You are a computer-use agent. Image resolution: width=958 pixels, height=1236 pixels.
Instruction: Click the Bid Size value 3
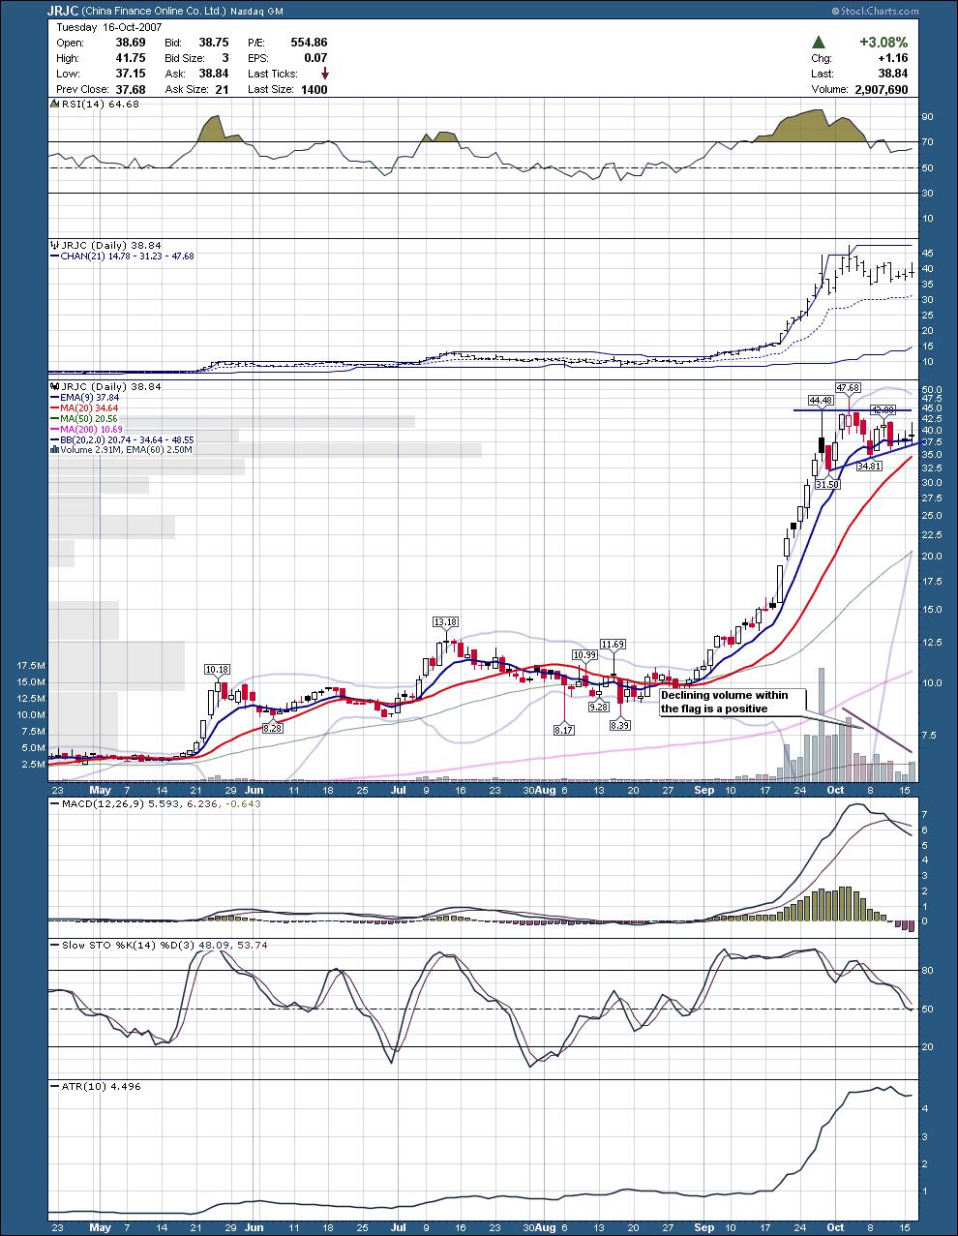coord(225,58)
